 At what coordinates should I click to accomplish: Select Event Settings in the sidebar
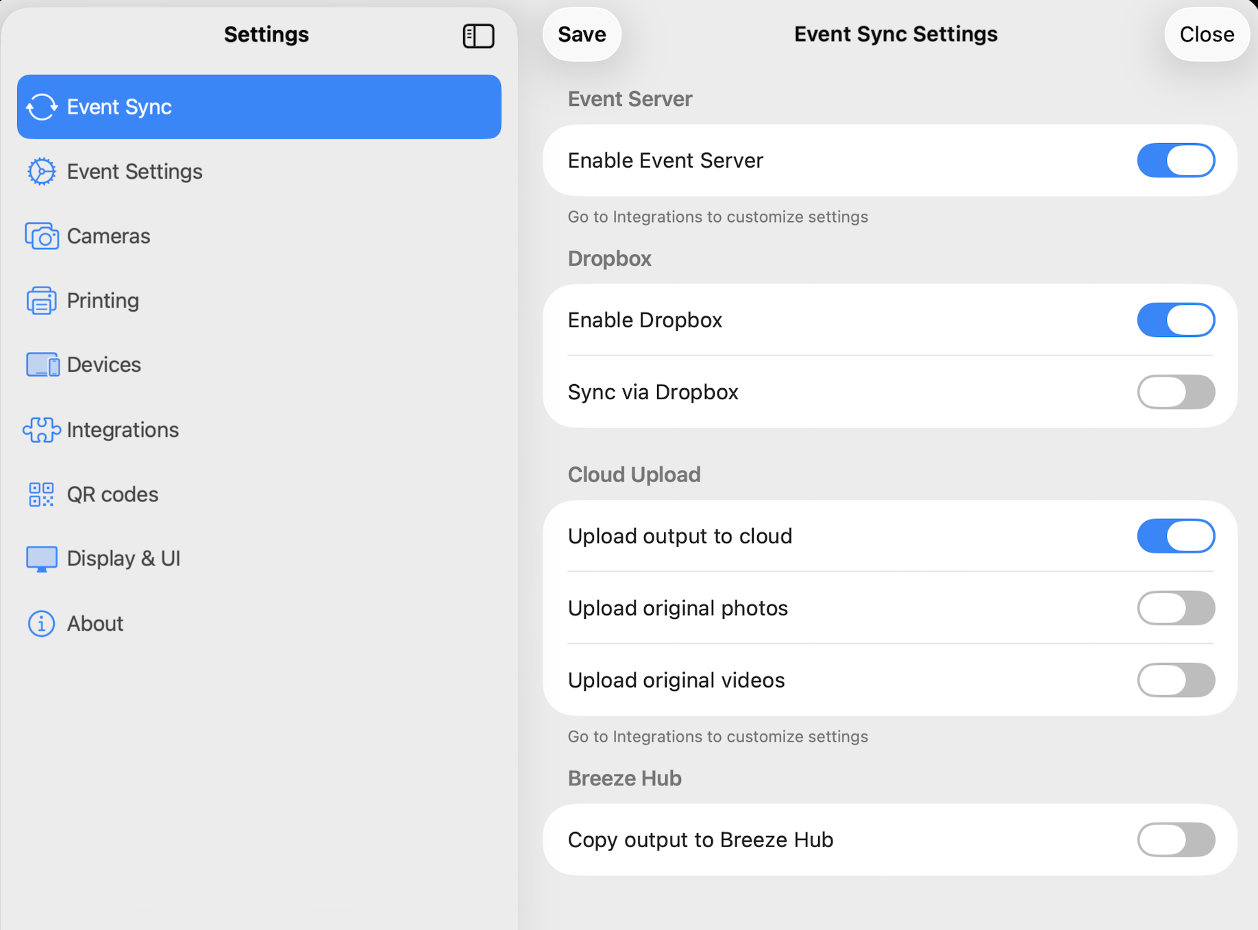[x=134, y=171]
